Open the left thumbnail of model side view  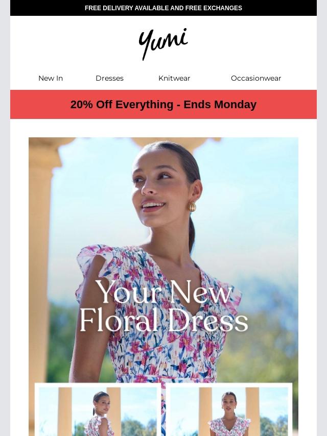pos(98,409)
